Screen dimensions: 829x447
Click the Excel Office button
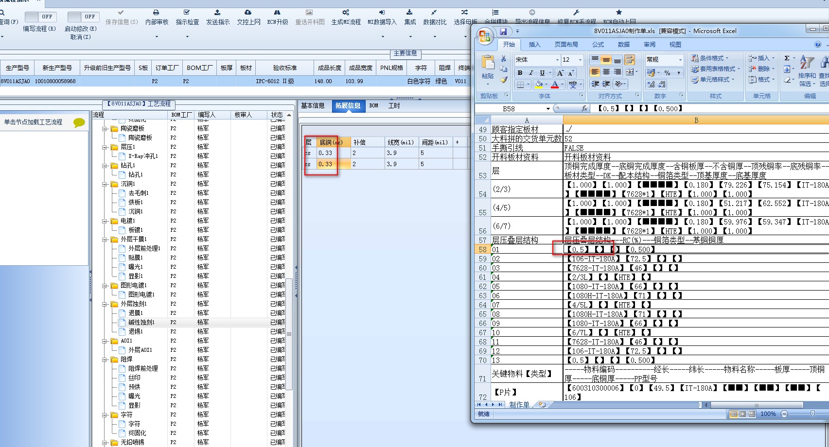click(485, 36)
